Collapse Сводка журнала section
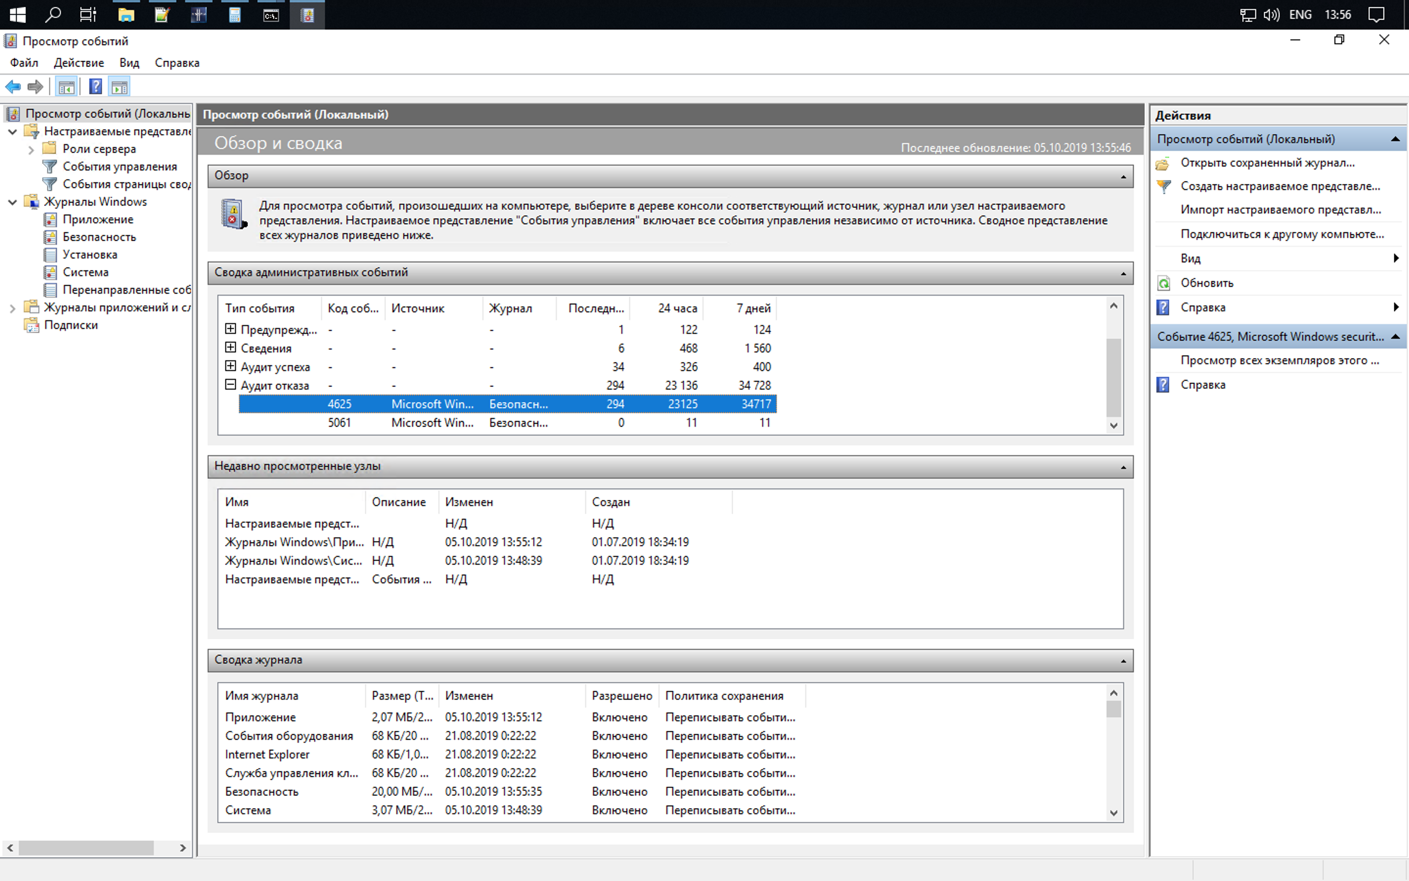The width and height of the screenshot is (1409, 881). 1123,661
